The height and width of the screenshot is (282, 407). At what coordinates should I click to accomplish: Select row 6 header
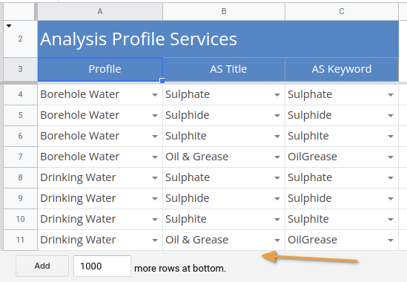pyautogui.click(x=20, y=136)
